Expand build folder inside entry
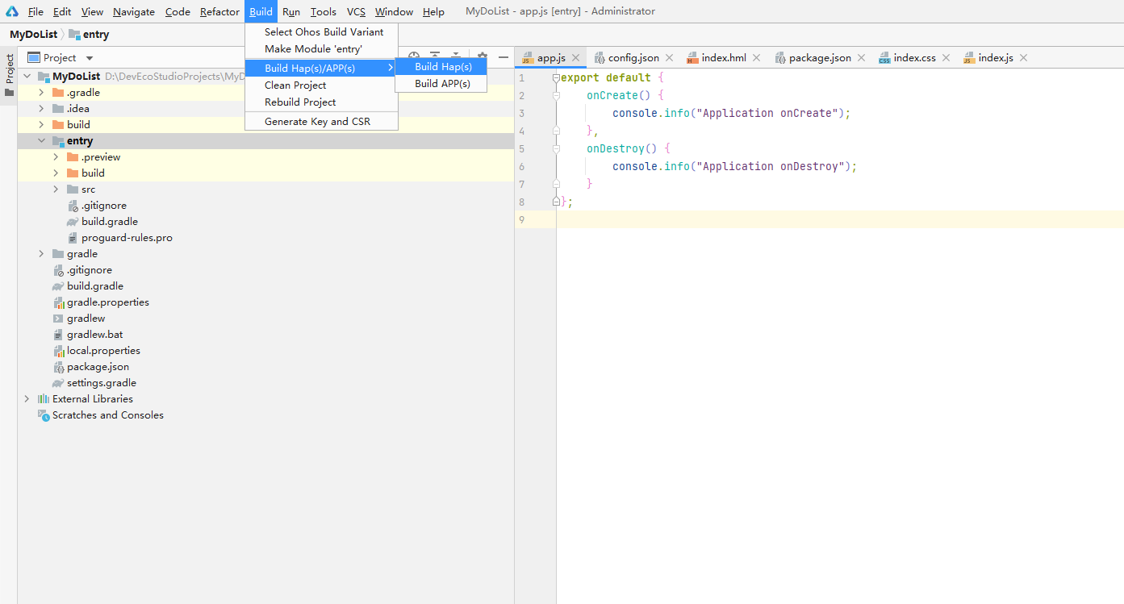Viewport: 1124px width, 604px height. [56, 173]
